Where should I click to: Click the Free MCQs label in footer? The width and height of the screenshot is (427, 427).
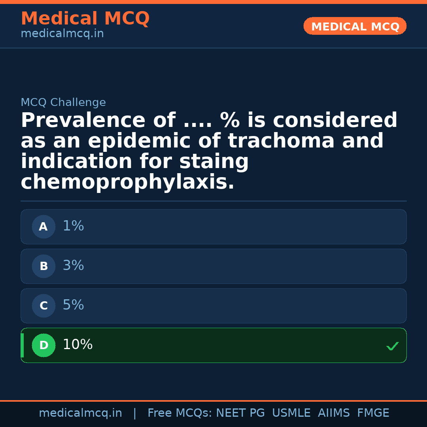180,413
